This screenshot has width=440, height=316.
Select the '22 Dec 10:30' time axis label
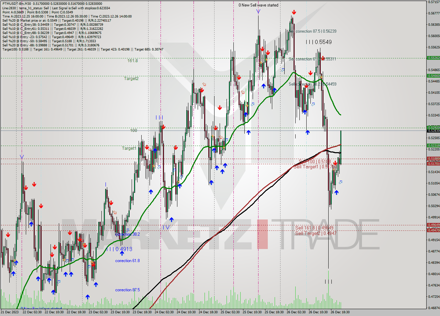[54, 312]
